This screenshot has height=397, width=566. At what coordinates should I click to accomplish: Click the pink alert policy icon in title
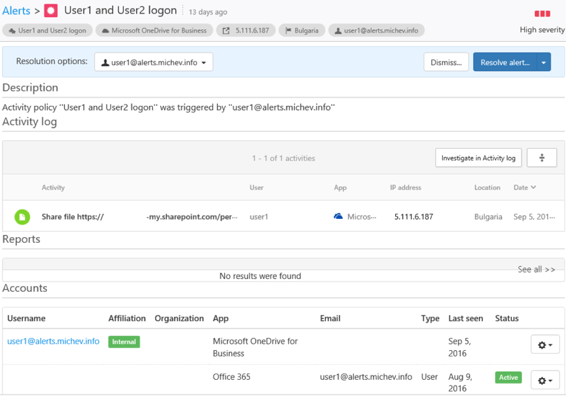[51, 11]
